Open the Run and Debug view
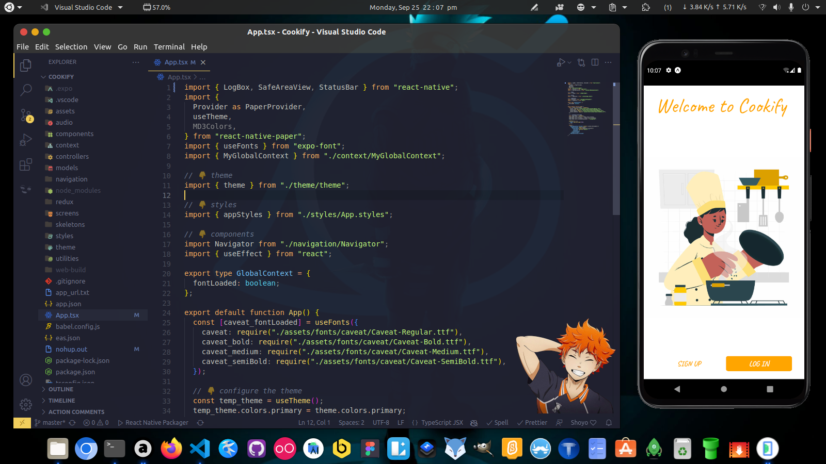The image size is (826, 464). click(x=25, y=140)
